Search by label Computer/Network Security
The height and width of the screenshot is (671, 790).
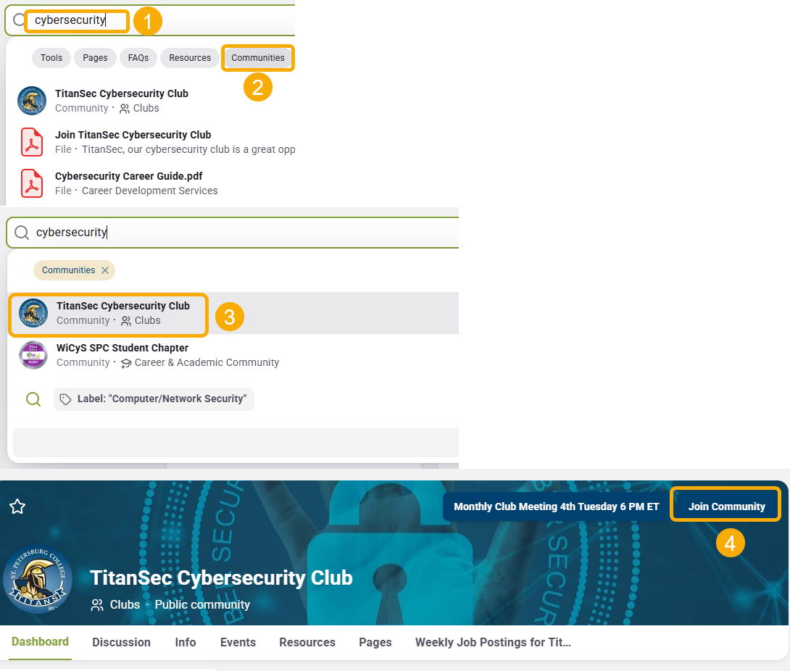(154, 399)
